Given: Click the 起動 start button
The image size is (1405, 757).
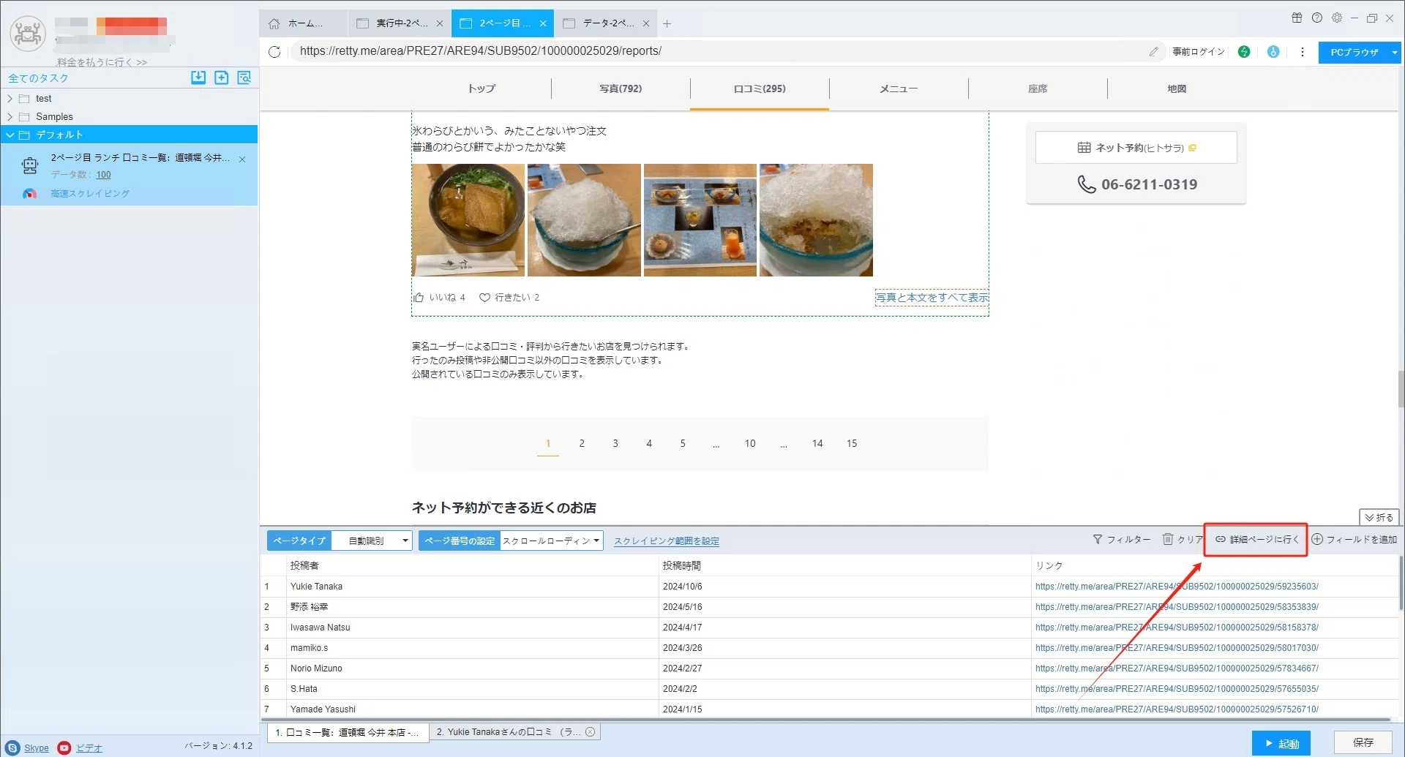Looking at the screenshot, I should pyautogui.click(x=1281, y=743).
